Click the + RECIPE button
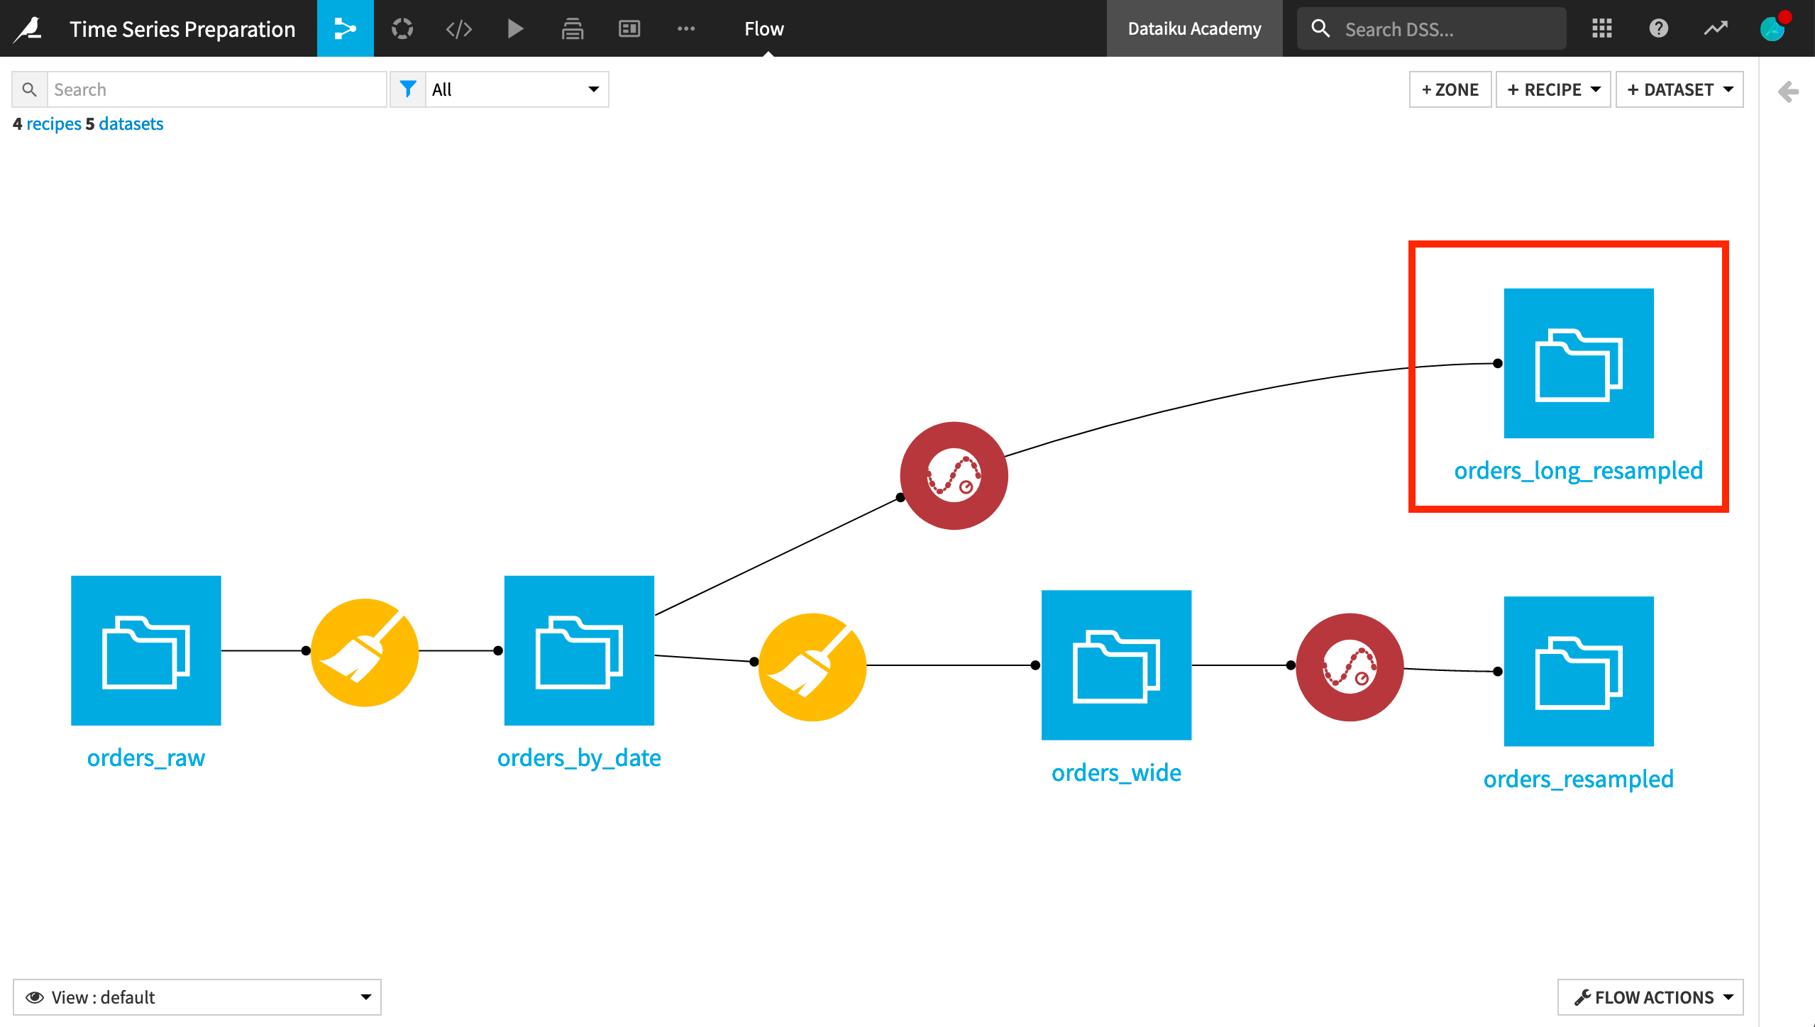The width and height of the screenshot is (1815, 1027). 1553,89
